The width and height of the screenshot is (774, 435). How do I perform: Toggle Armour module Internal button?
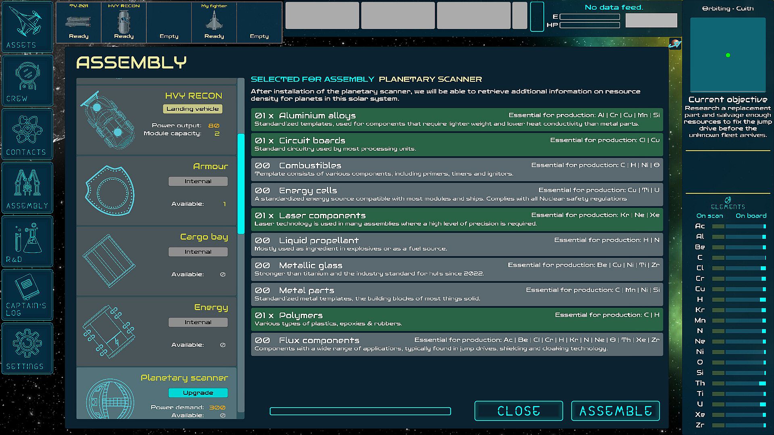point(198,181)
